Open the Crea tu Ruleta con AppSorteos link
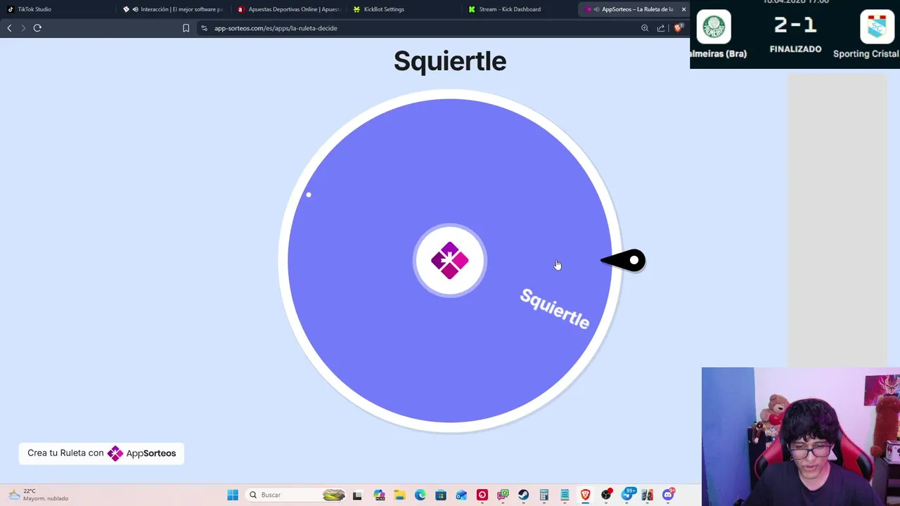 (x=101, y=453)
